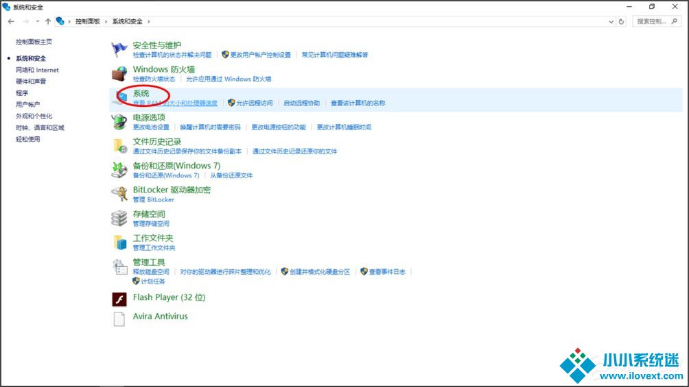The height and width of the screenshot is (387, 689).
Task: Select 时钟、语言和区域 in sidebar
Action: click(x=40, y=127)
